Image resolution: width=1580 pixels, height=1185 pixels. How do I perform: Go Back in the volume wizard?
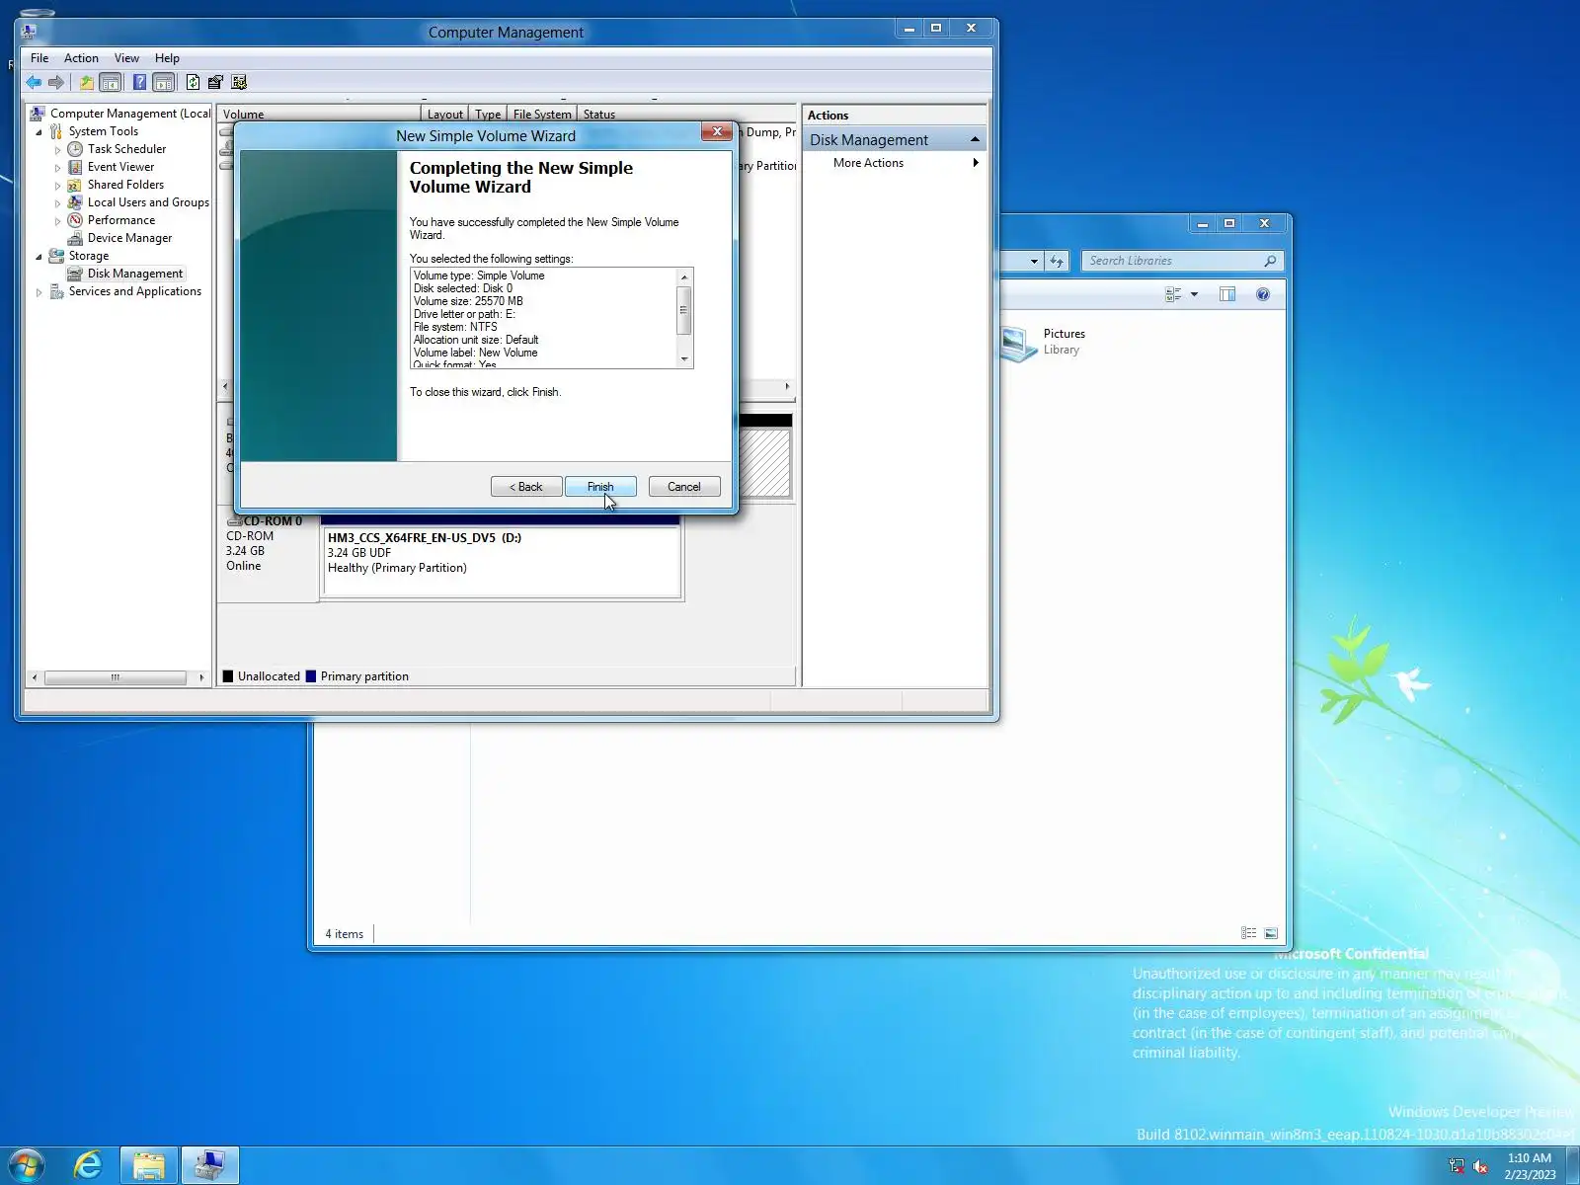point(526,487)
